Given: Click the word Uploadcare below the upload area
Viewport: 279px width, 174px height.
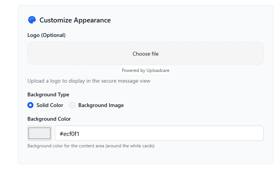Looking at the screenshot, I should tap(158, 70).
